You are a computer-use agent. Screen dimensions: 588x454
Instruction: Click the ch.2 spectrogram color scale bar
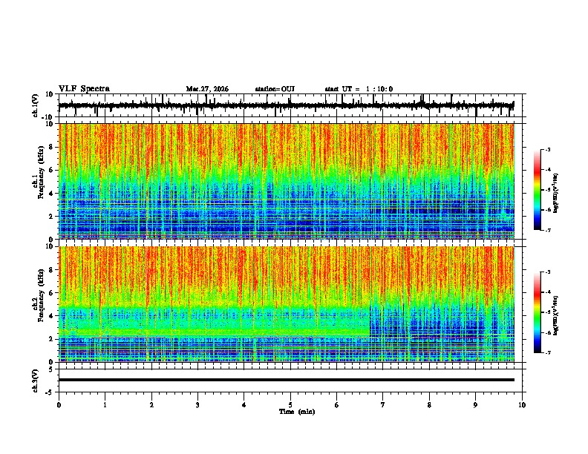[538, 312]
